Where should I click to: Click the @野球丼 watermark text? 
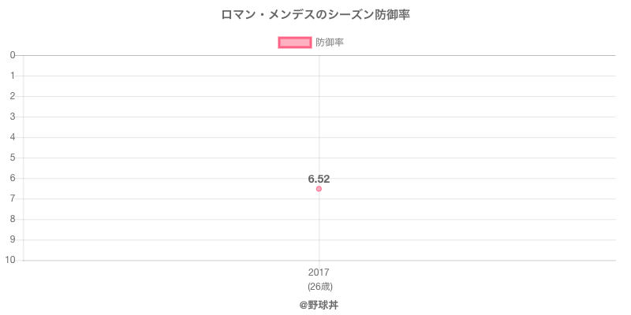(319, 304)
